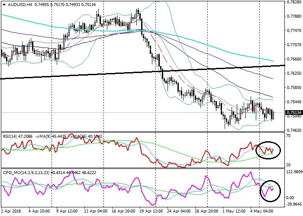Screen dimensions: 303x216
Task: Click the 0.76250 price level on the axis
Action: tap(293, 73)
